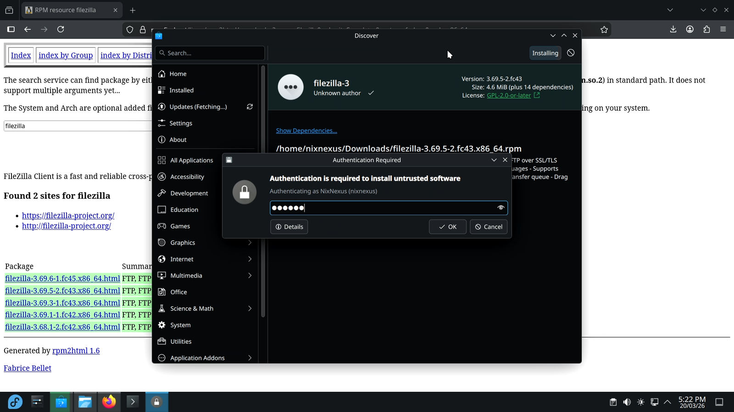Click the Science & Math flask icon
This screenshot has height=412, width=734.
pos(161,309)
